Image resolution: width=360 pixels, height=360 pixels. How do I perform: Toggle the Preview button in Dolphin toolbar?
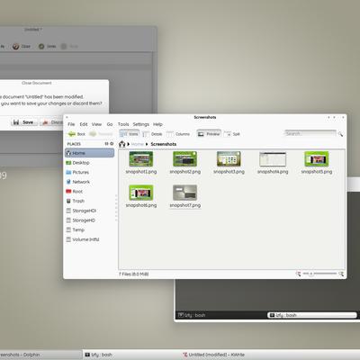pyautogui.click(x=209, y=134)
